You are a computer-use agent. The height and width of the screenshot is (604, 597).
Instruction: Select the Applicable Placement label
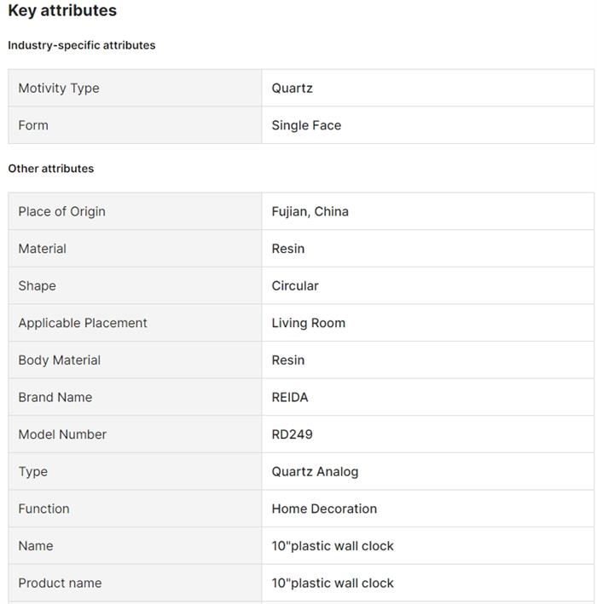click(83, 323)
